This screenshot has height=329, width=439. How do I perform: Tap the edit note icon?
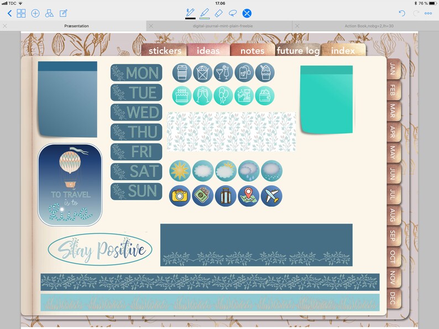[x=64, y=13]
